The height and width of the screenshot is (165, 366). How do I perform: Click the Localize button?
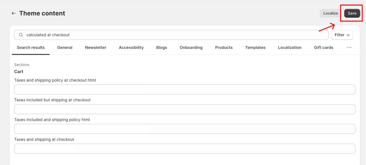click(x=331, y=13)
